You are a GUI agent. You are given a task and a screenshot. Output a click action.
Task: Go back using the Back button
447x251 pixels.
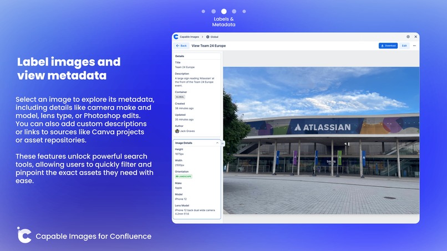181,45
